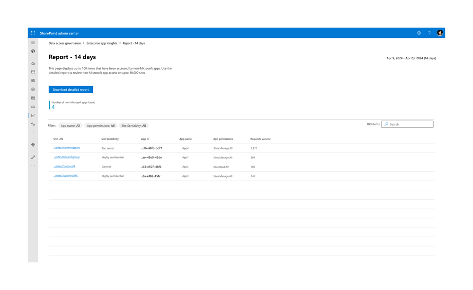
Task: Go to Enterprise app insights breadcrumb
Action: (102, 44)
